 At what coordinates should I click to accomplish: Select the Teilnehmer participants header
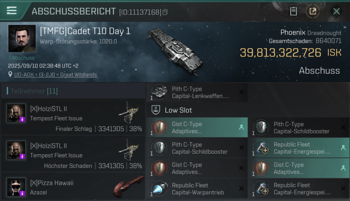click(x=34, y=91)
